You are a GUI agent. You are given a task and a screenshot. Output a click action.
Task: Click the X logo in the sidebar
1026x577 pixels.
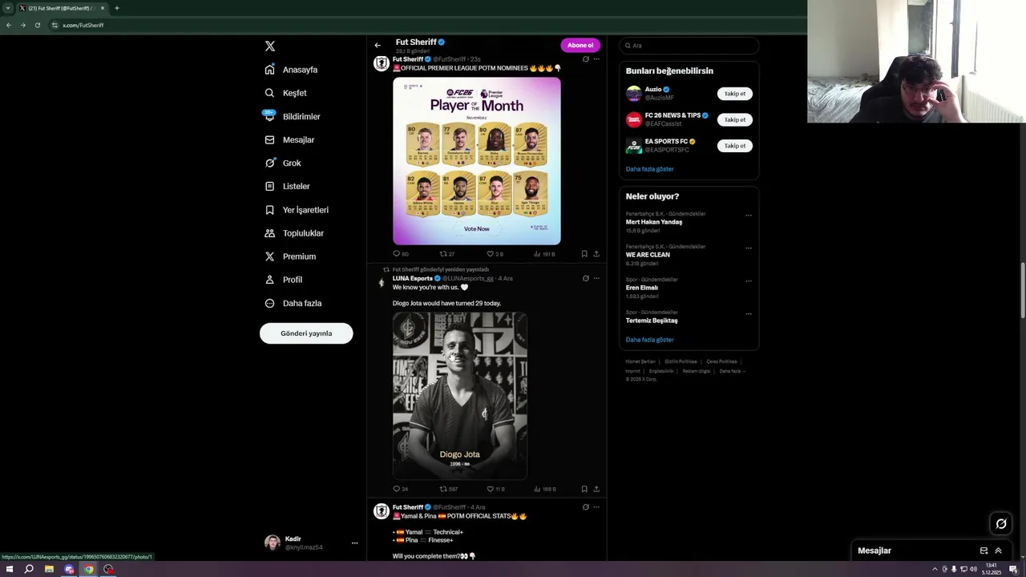point(270,46)
